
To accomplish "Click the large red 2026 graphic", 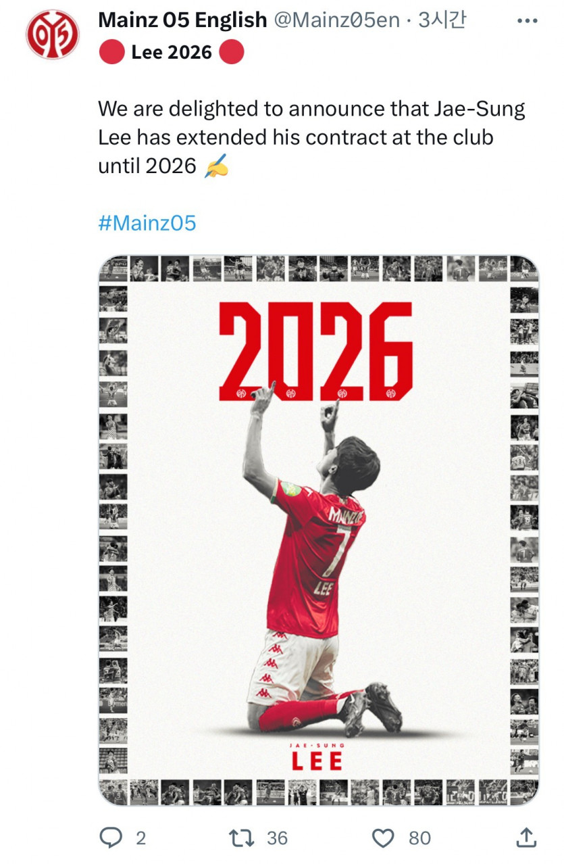I will tap(315, 350).
